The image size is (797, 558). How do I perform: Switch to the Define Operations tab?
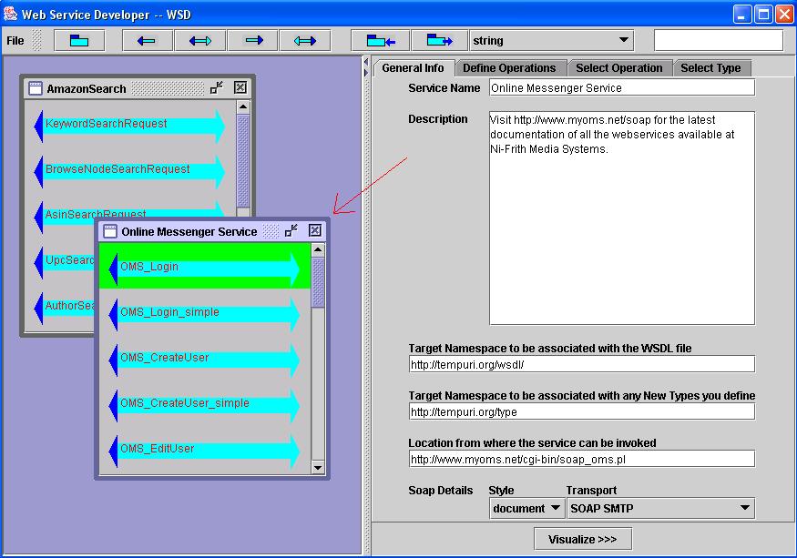click(509, 68)
